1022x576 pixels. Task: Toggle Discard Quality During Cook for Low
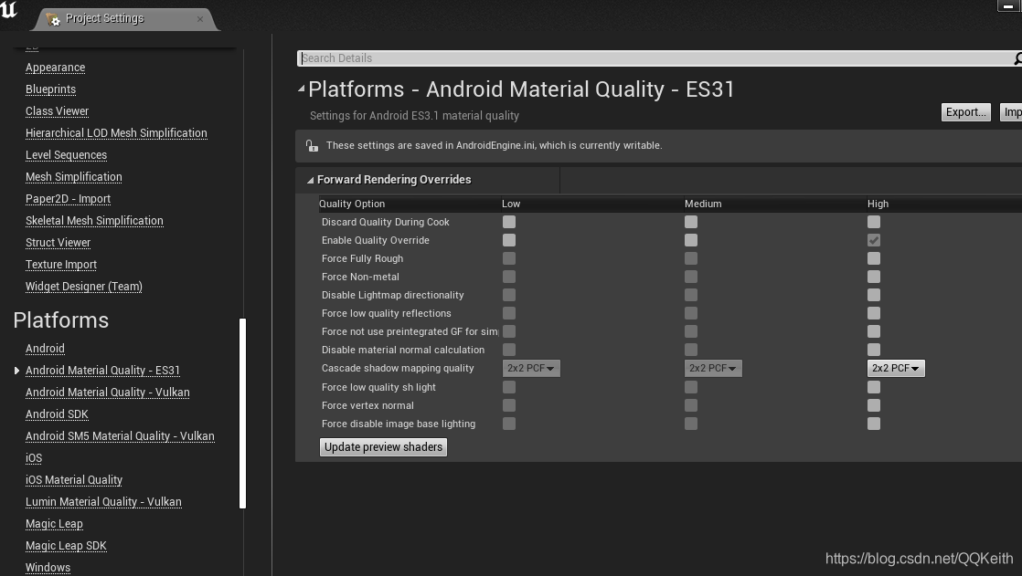[x=509, y=222]
